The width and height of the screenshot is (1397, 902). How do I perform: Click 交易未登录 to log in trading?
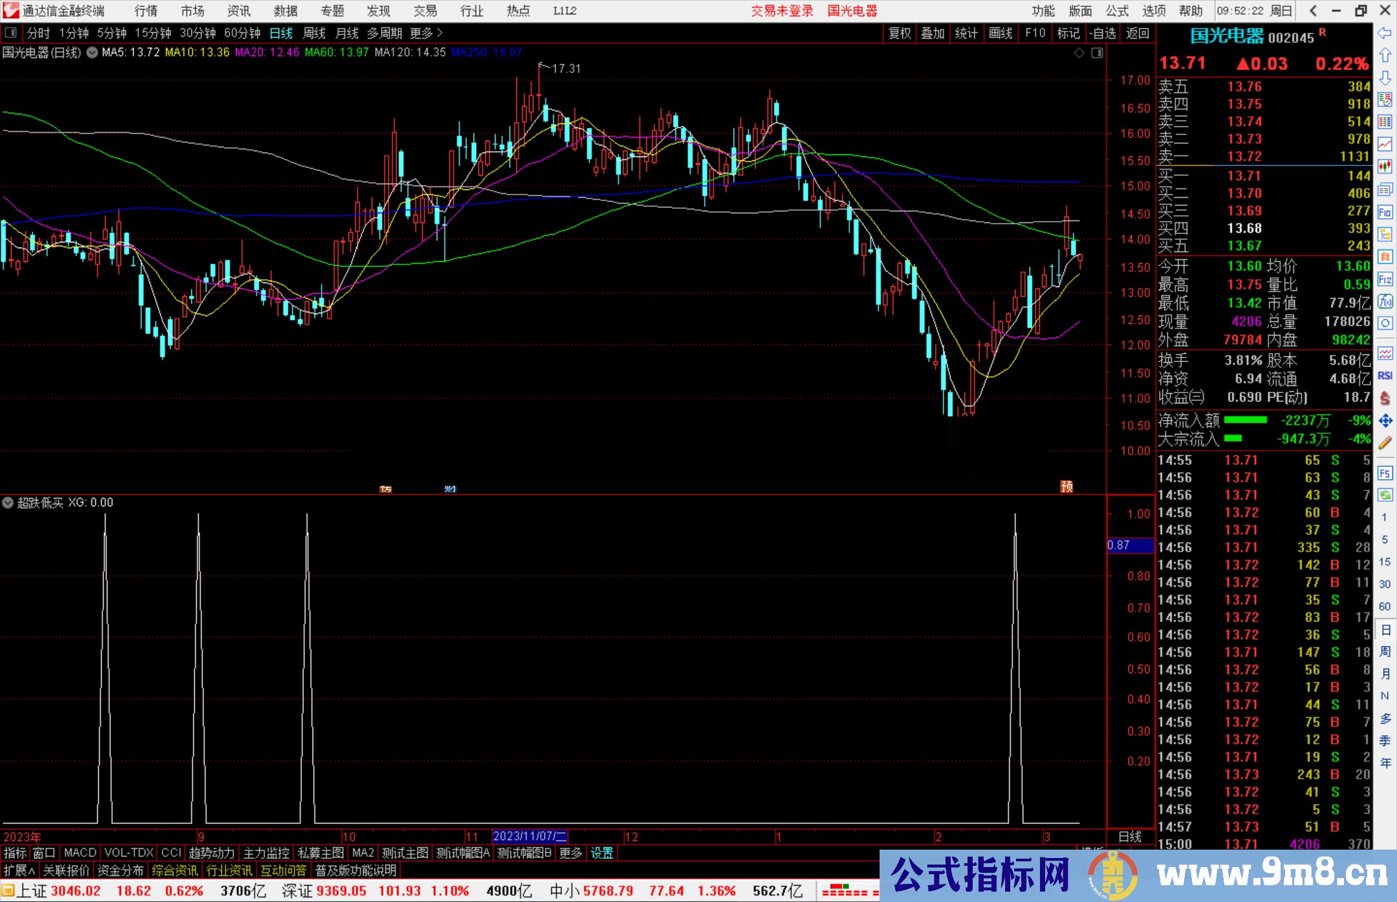783,11
